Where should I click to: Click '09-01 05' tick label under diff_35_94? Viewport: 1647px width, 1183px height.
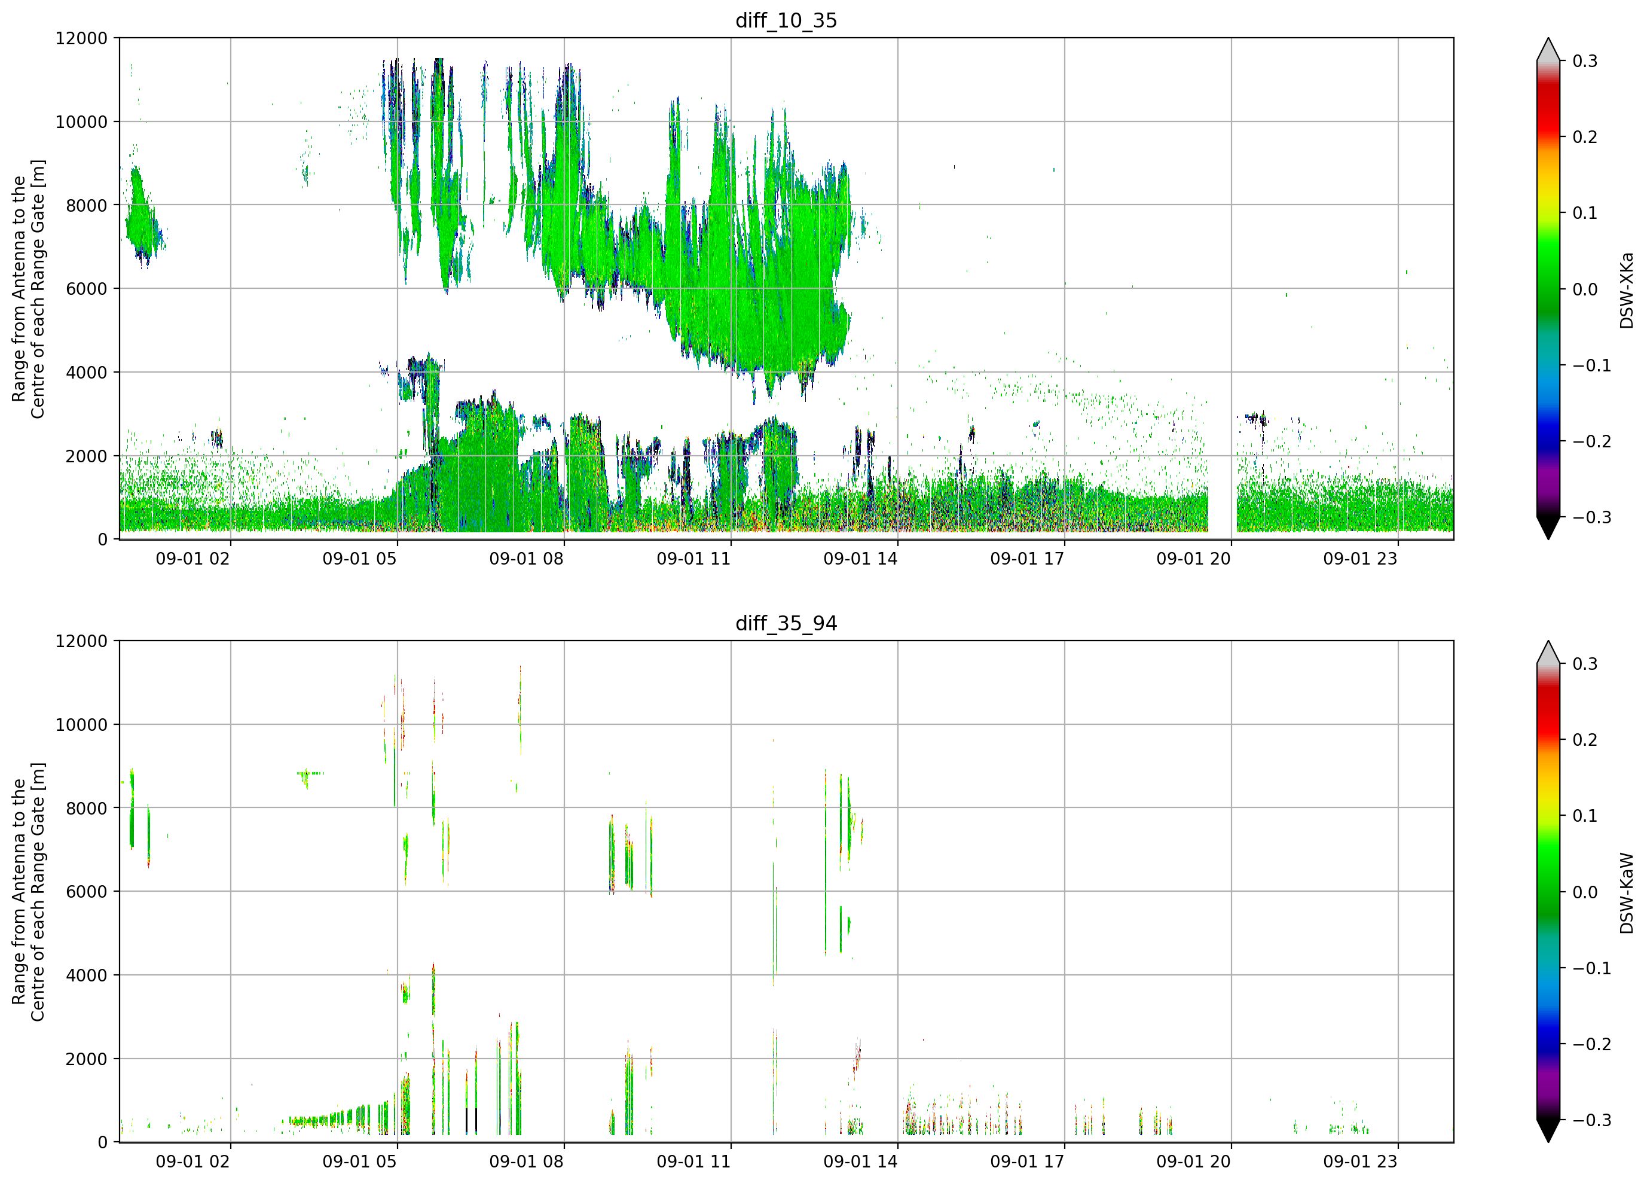point(359,1162)
